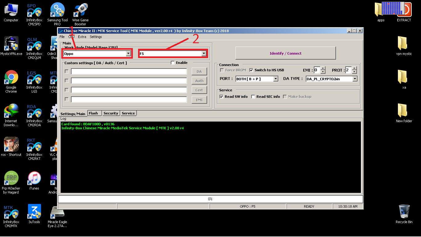Launch InfinityBox CM2SPD shortcut
421x237 pixels.
[34, 14]
